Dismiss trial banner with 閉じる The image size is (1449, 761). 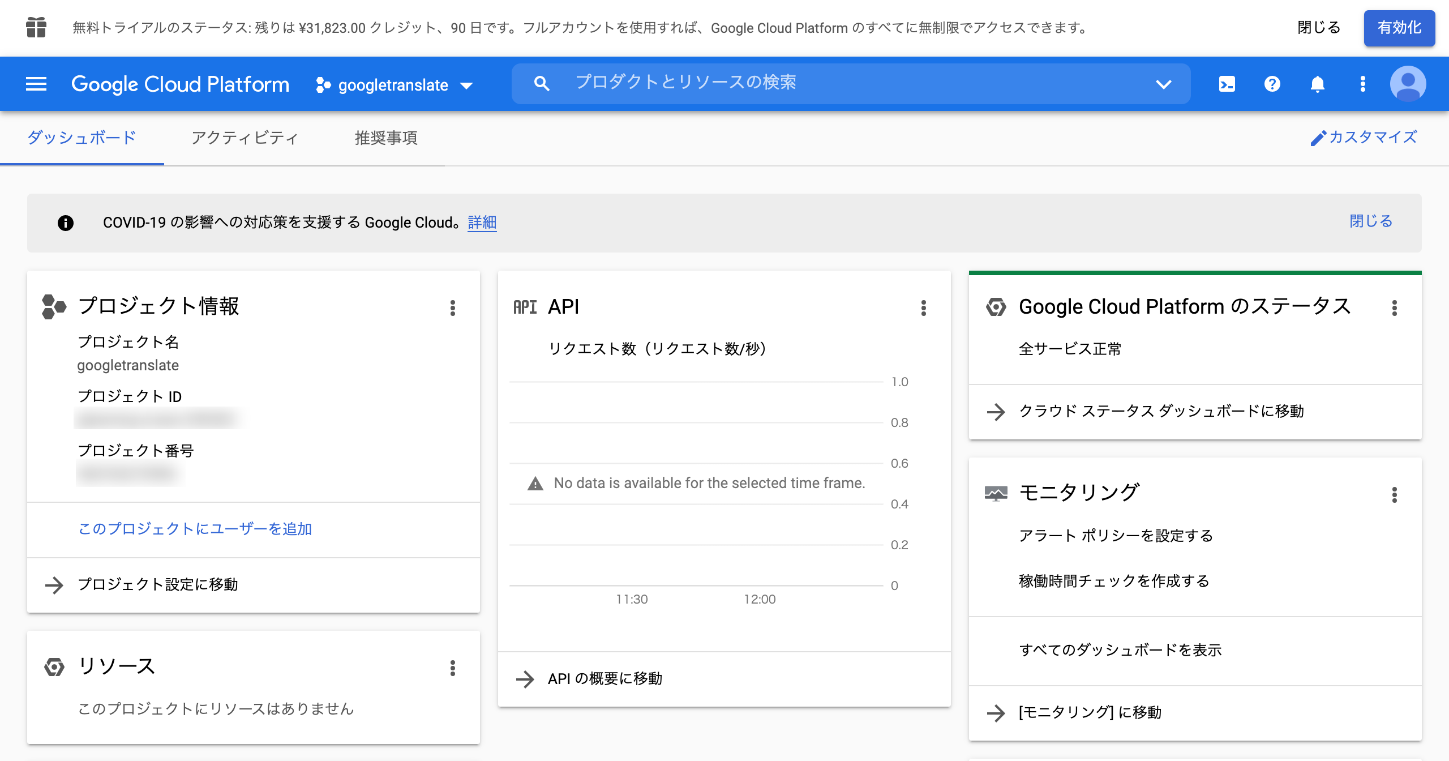pyautogui.click(x=1319, y=28)
